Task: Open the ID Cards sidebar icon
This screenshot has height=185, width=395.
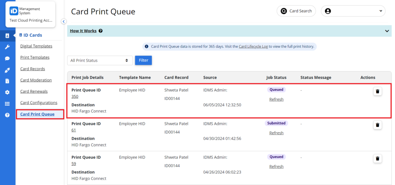Action: (x=7, y=36)
